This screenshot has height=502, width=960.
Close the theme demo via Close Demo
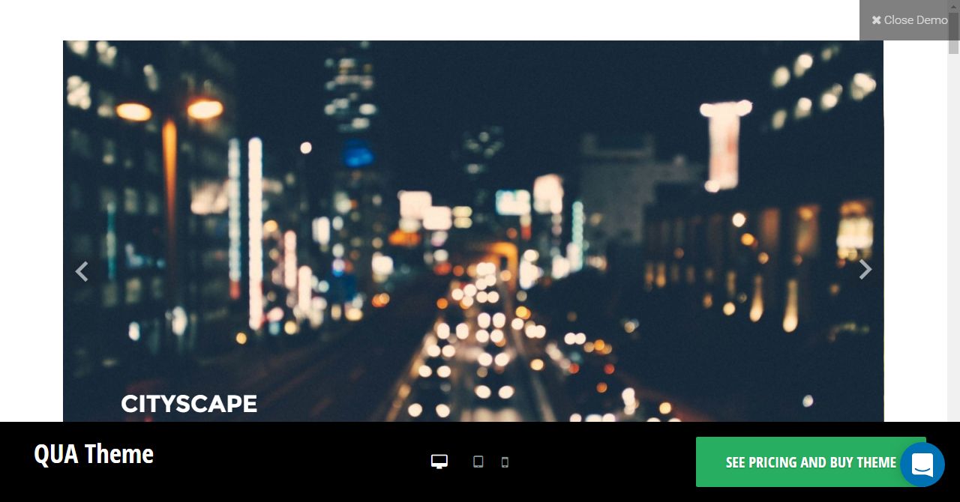pyautogui.click(x=909, y=20)
